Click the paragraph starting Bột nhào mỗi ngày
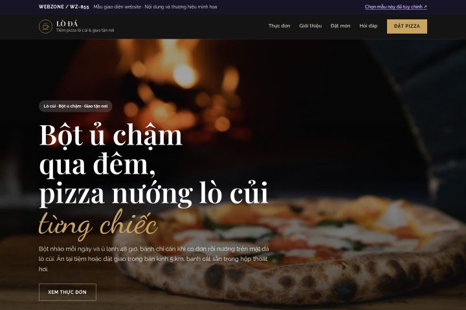This screenshot has height=310, width=466. pos(153,259)
